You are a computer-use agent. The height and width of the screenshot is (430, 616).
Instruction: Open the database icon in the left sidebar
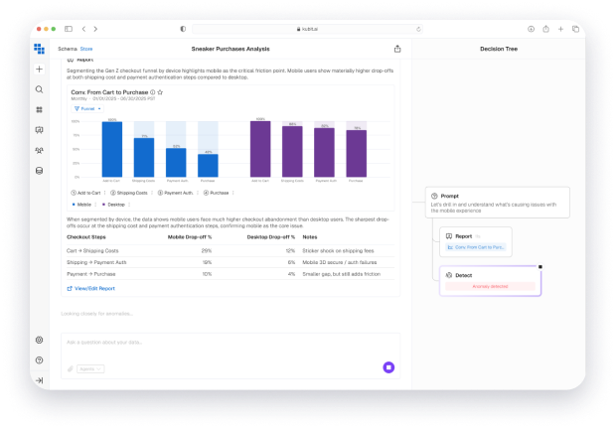(x=39, y=170)
